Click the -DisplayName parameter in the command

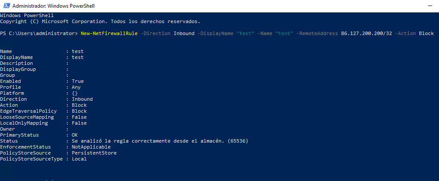point(215,33)
